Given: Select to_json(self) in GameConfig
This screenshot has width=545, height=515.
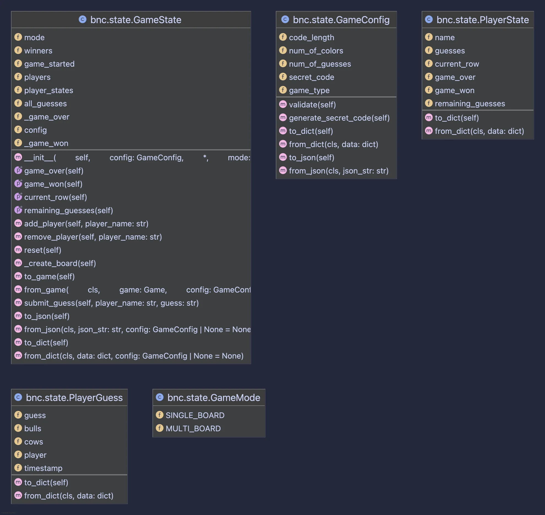Looking at the screenshot, I should coord(312,158).
